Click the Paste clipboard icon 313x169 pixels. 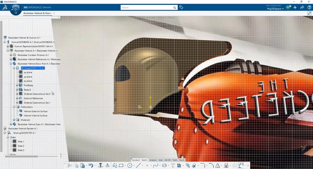click(82, 165)
